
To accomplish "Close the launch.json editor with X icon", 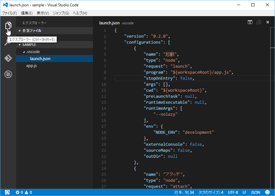I will [x=268, y=22].
